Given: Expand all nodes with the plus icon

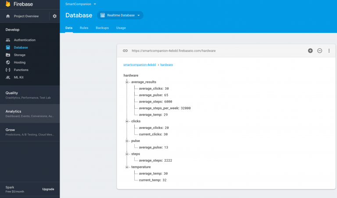Looking at the screenshot, I should pyautogui.click(x=310, y=51).
